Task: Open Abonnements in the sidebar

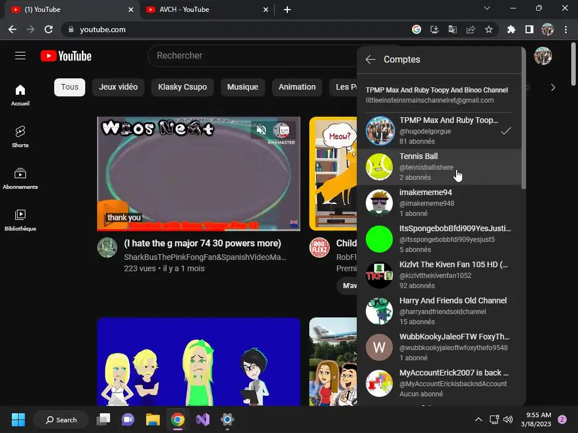Action: 20,178
